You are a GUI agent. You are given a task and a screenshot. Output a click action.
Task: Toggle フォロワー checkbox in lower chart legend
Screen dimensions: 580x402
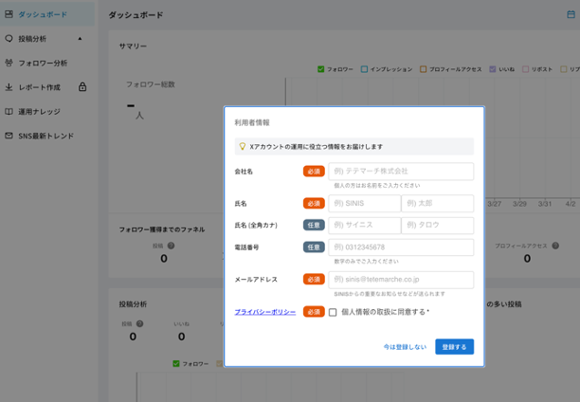coord(176,363)
